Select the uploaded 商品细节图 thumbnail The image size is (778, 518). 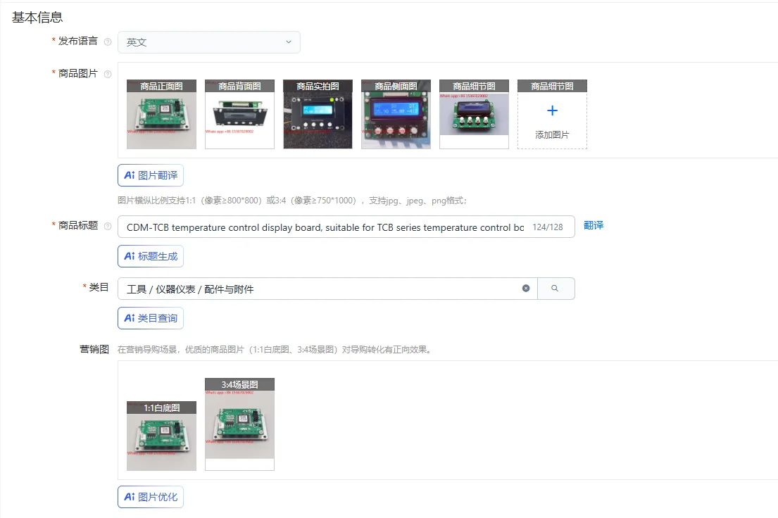coord(474,114)
